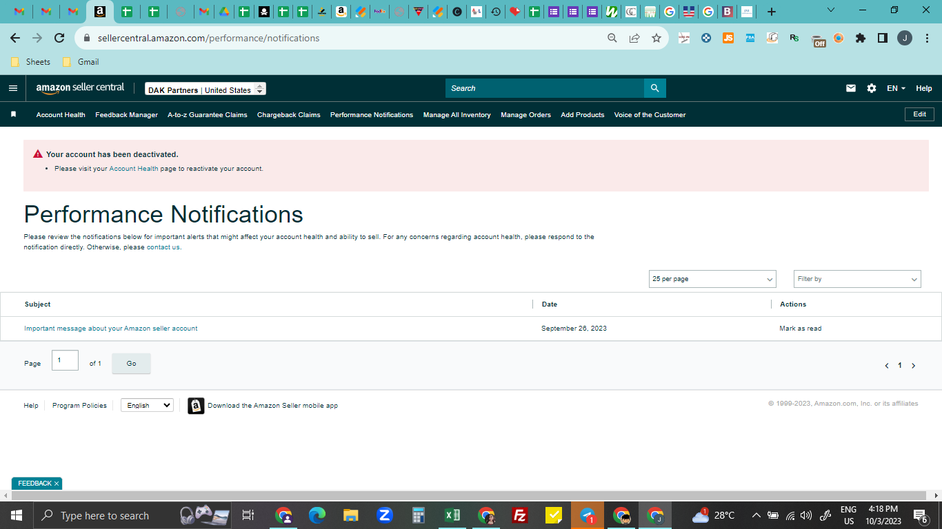Close the FEEDBACK tab widget
This screenshot has height=529, width=942.
57,484
